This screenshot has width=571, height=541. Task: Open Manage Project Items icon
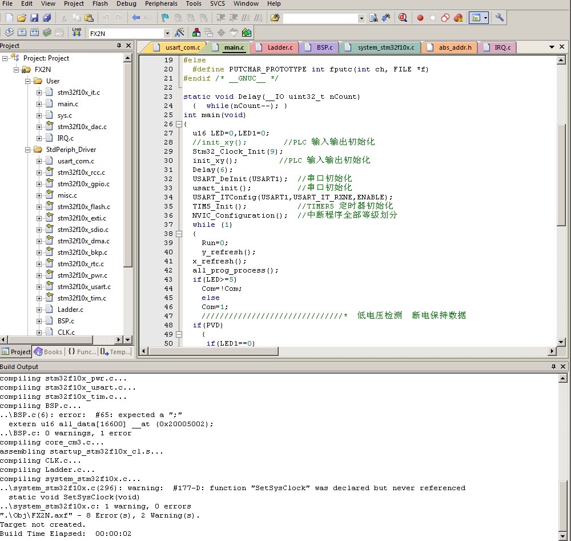point(196,33)
